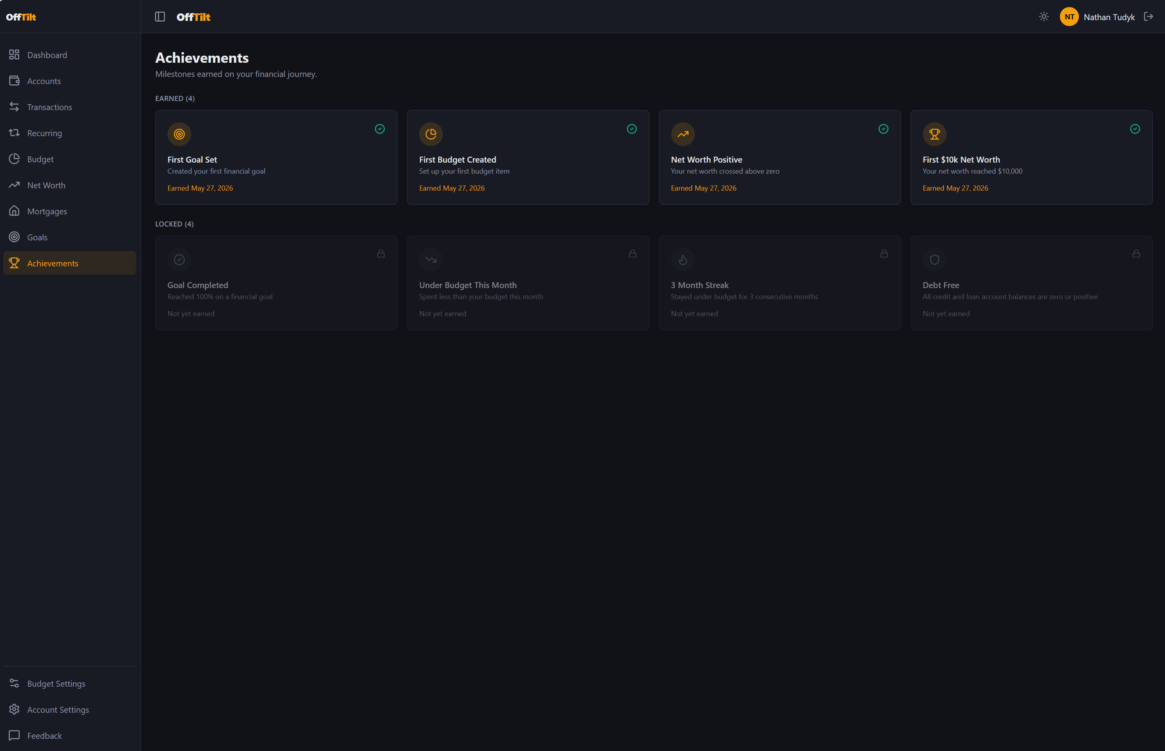1165x751 pixels.
Task: Switch theme with the sun icon
Action: 1043,17
